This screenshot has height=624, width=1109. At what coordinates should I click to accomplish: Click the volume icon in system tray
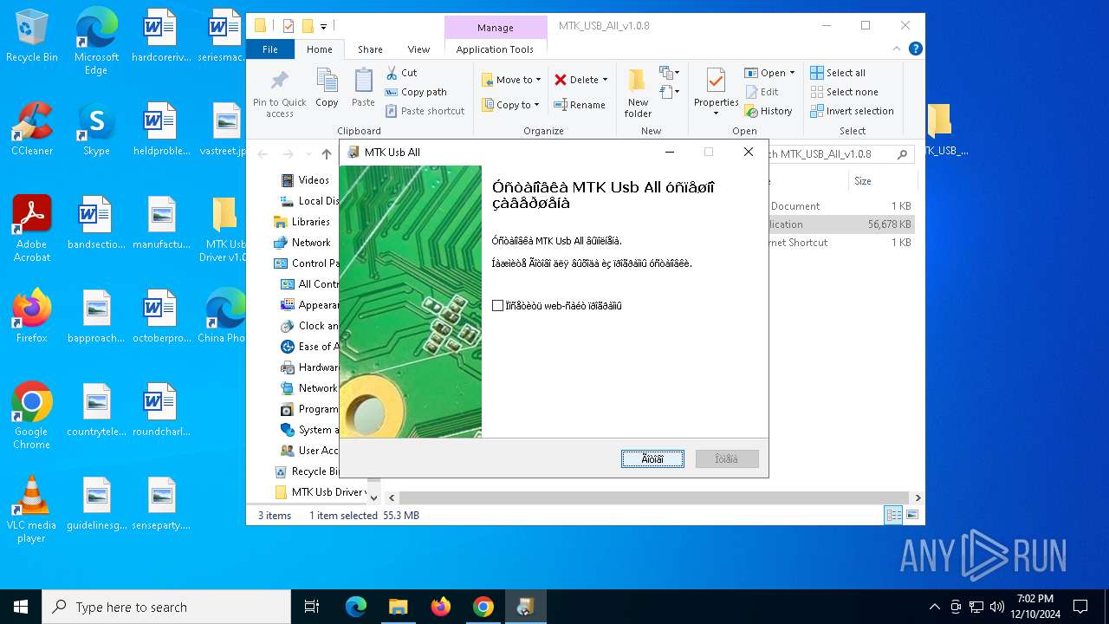[x=997, y=607]
